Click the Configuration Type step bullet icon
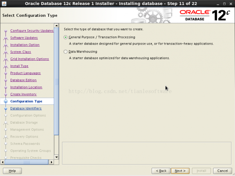This screenshot has height=176, width=235. [x=6, y=101]
